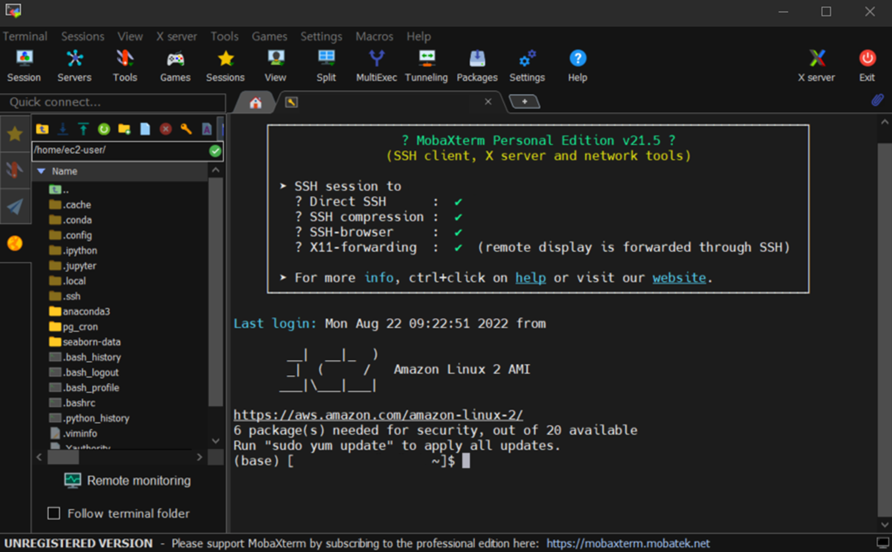This screenshot has height=552, width=892.
Task: Open the website link in banner
Action: 679,278
